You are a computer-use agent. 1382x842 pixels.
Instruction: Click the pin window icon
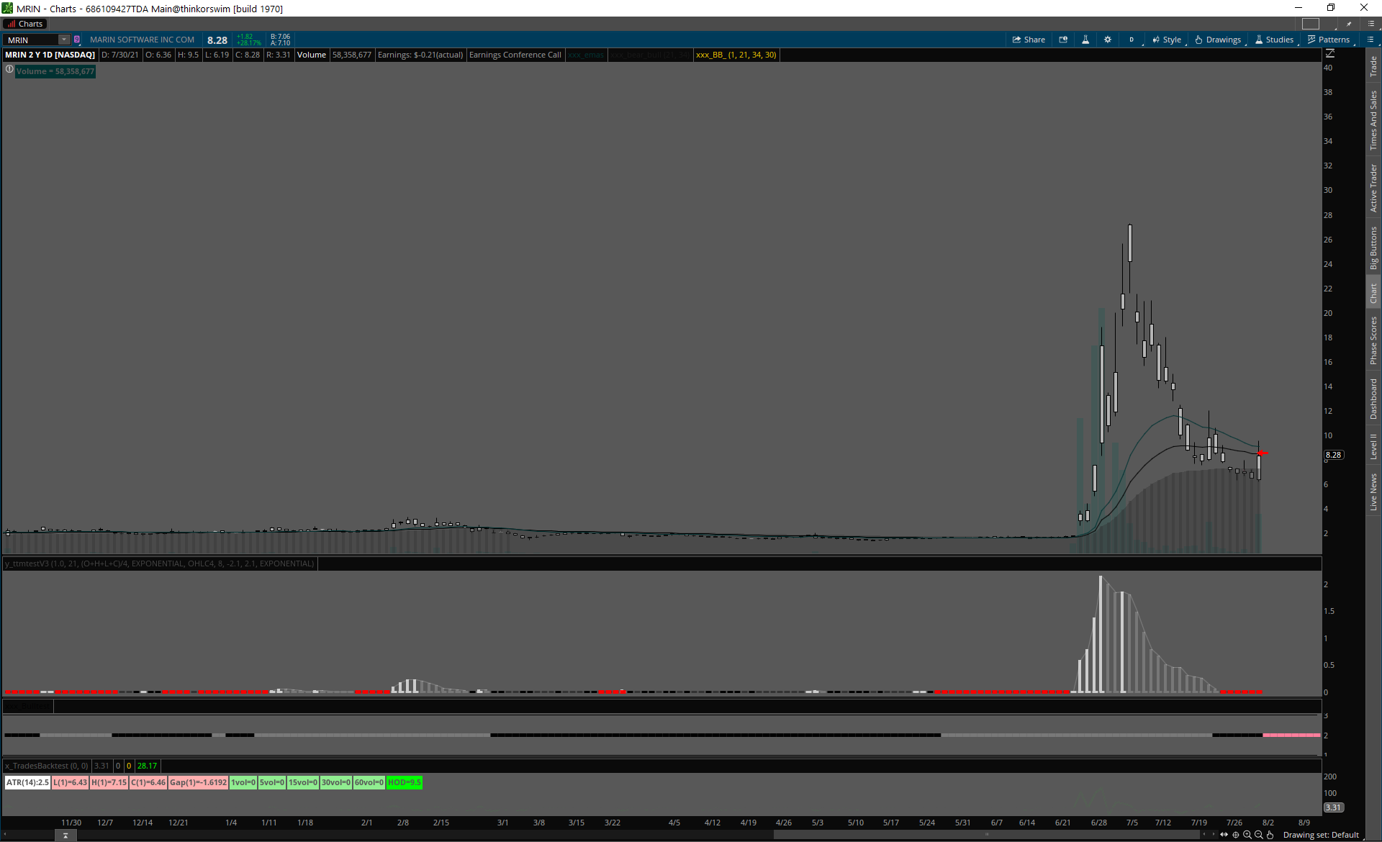coord(1349,24)
